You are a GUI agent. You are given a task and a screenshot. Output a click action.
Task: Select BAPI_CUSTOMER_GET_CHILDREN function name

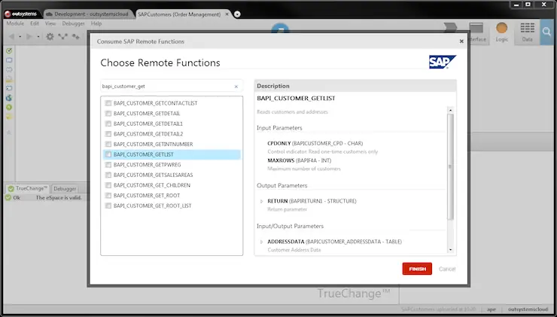pyautogui.click(x=152, y=185)
